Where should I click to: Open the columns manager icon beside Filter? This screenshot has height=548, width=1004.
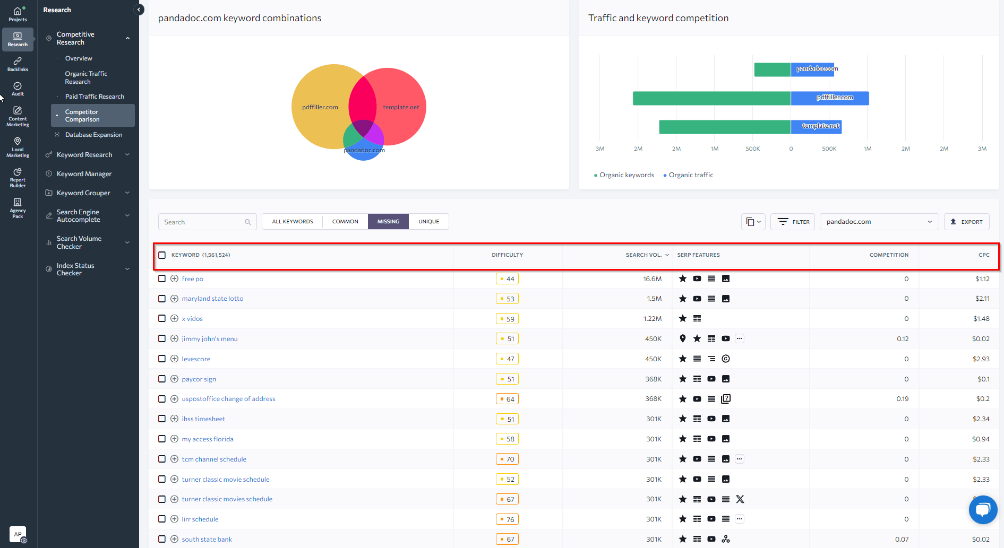coord(752,221)
